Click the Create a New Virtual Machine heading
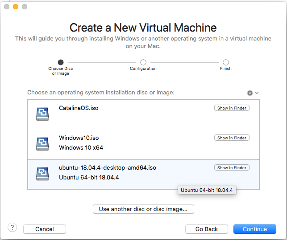Screen dimensions: 287x240 tap(143, 28)
